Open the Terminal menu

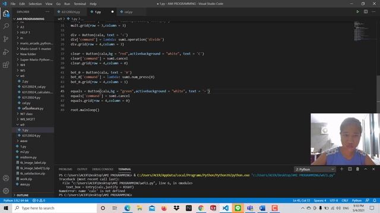(80, 4)
